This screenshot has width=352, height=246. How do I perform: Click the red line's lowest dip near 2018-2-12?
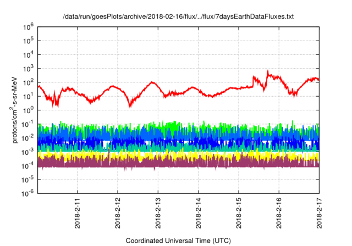click(129, 106)
